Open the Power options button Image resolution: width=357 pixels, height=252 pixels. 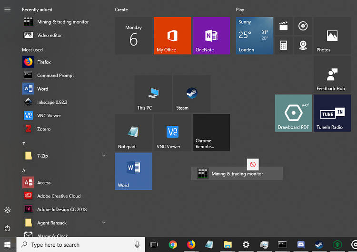(8, 228)
